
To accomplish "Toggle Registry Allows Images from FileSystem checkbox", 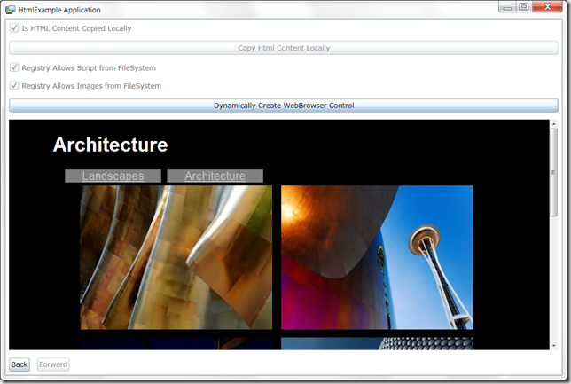I will 14,86.
